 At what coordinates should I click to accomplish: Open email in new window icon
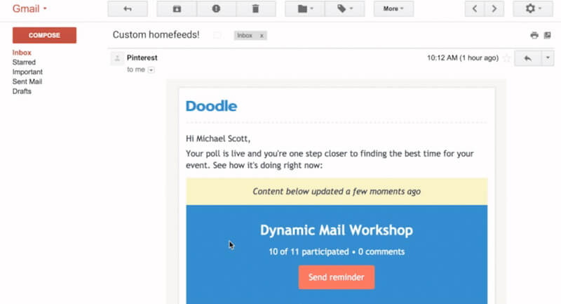point(548,35)
